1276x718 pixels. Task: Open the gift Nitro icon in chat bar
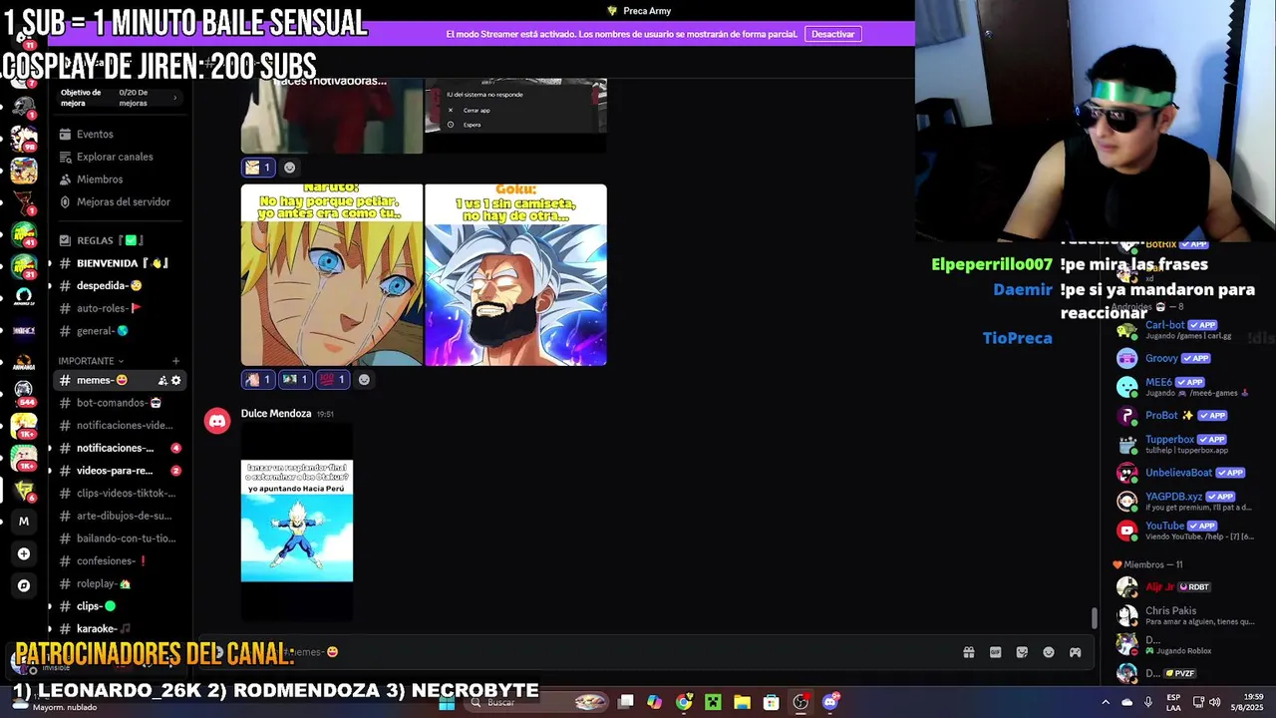pyautogui.click(x=968, y=652)
